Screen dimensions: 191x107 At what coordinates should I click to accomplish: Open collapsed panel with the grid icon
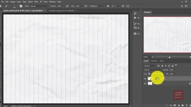coord(135,34)
